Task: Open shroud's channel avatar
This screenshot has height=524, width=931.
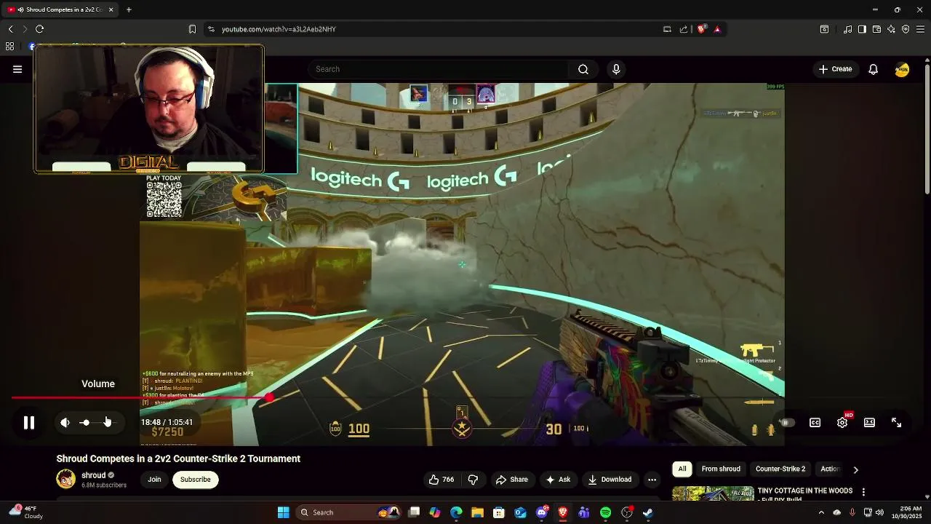Action: (65, 479)
